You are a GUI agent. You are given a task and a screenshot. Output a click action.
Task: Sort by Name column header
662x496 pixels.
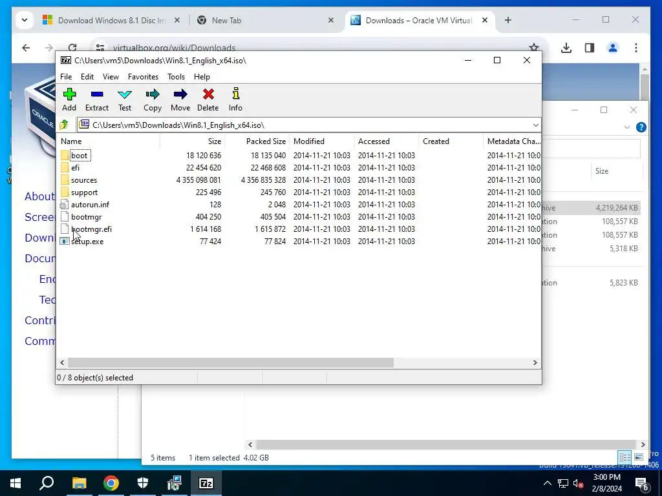[108, 141]
